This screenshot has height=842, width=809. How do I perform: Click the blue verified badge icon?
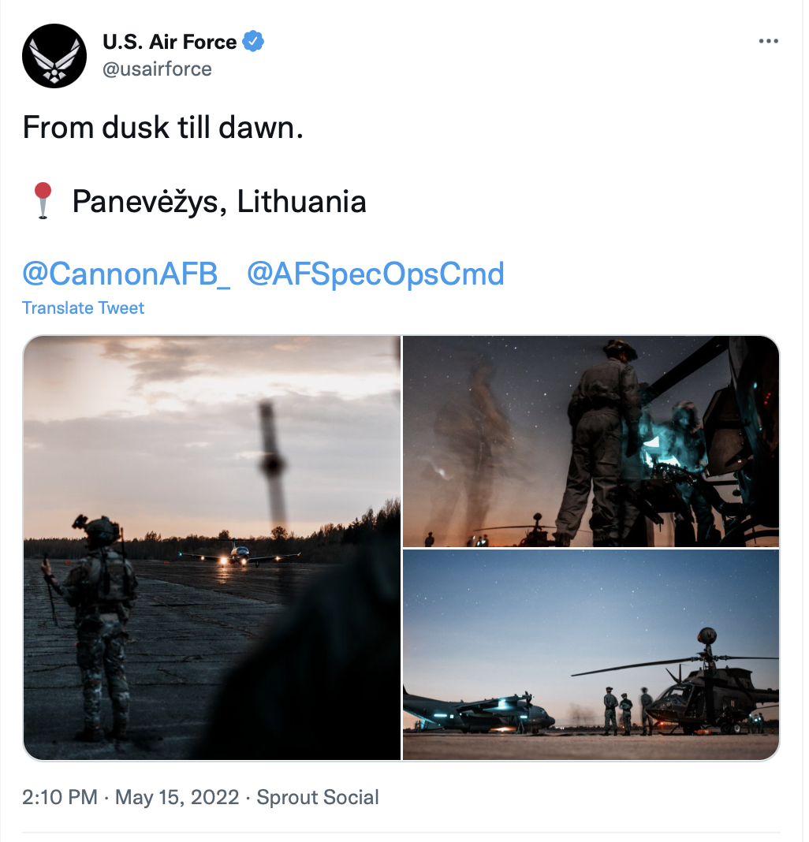pyautogui.click(x=253, y=41)
